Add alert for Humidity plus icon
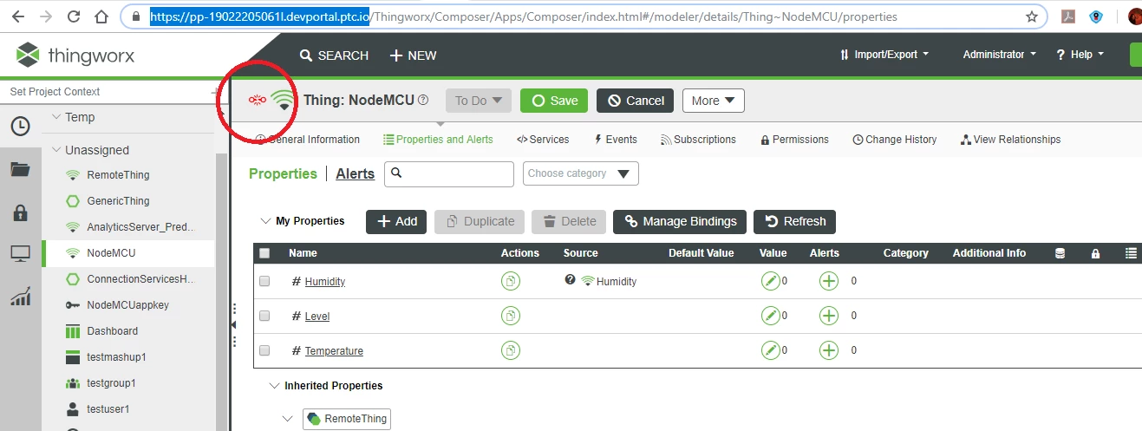Viewport: 1142px width, 431px height. [829, 281]
